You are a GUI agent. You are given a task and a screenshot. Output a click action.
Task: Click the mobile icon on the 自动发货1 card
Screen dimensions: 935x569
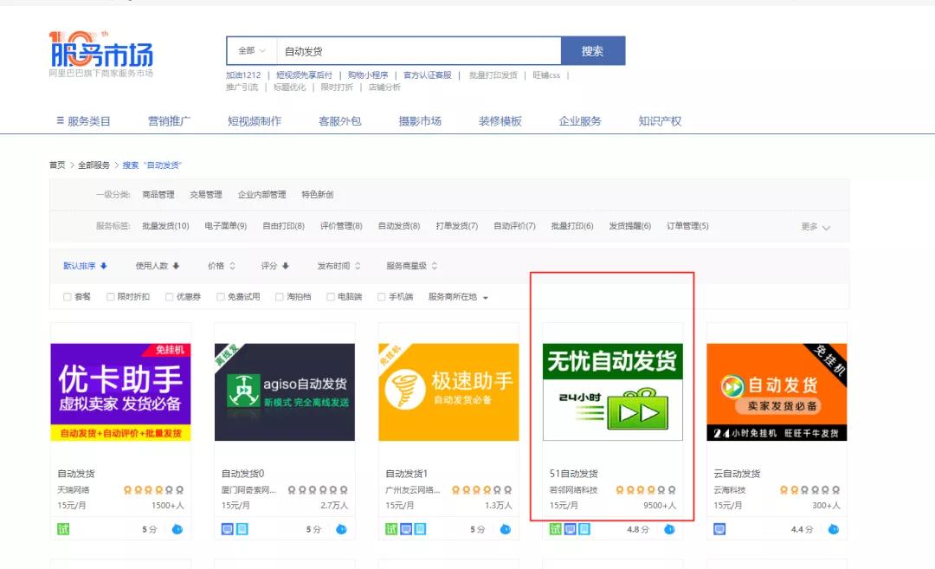coord(421,529)
